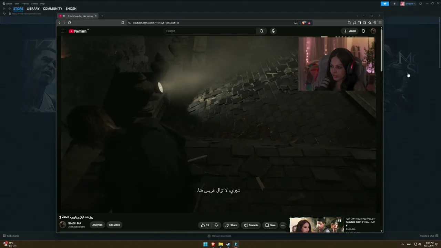This screenshot has width=441, height=248.
Task: Open the Create menu on YouTube
Action: coord(350,31)
